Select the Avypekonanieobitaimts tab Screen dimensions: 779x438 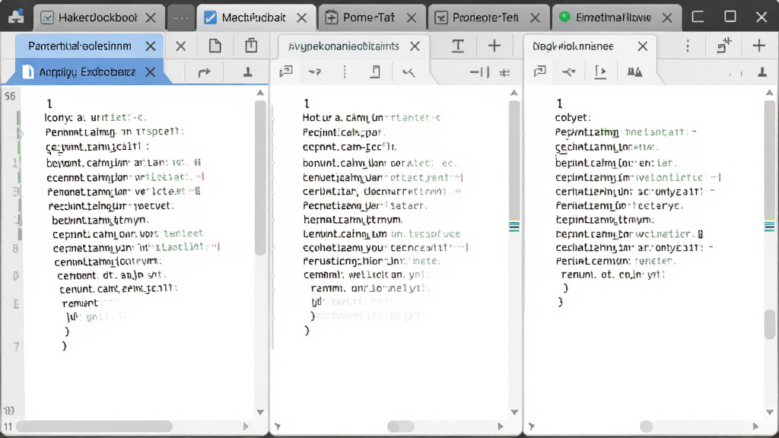pos(353,46)
